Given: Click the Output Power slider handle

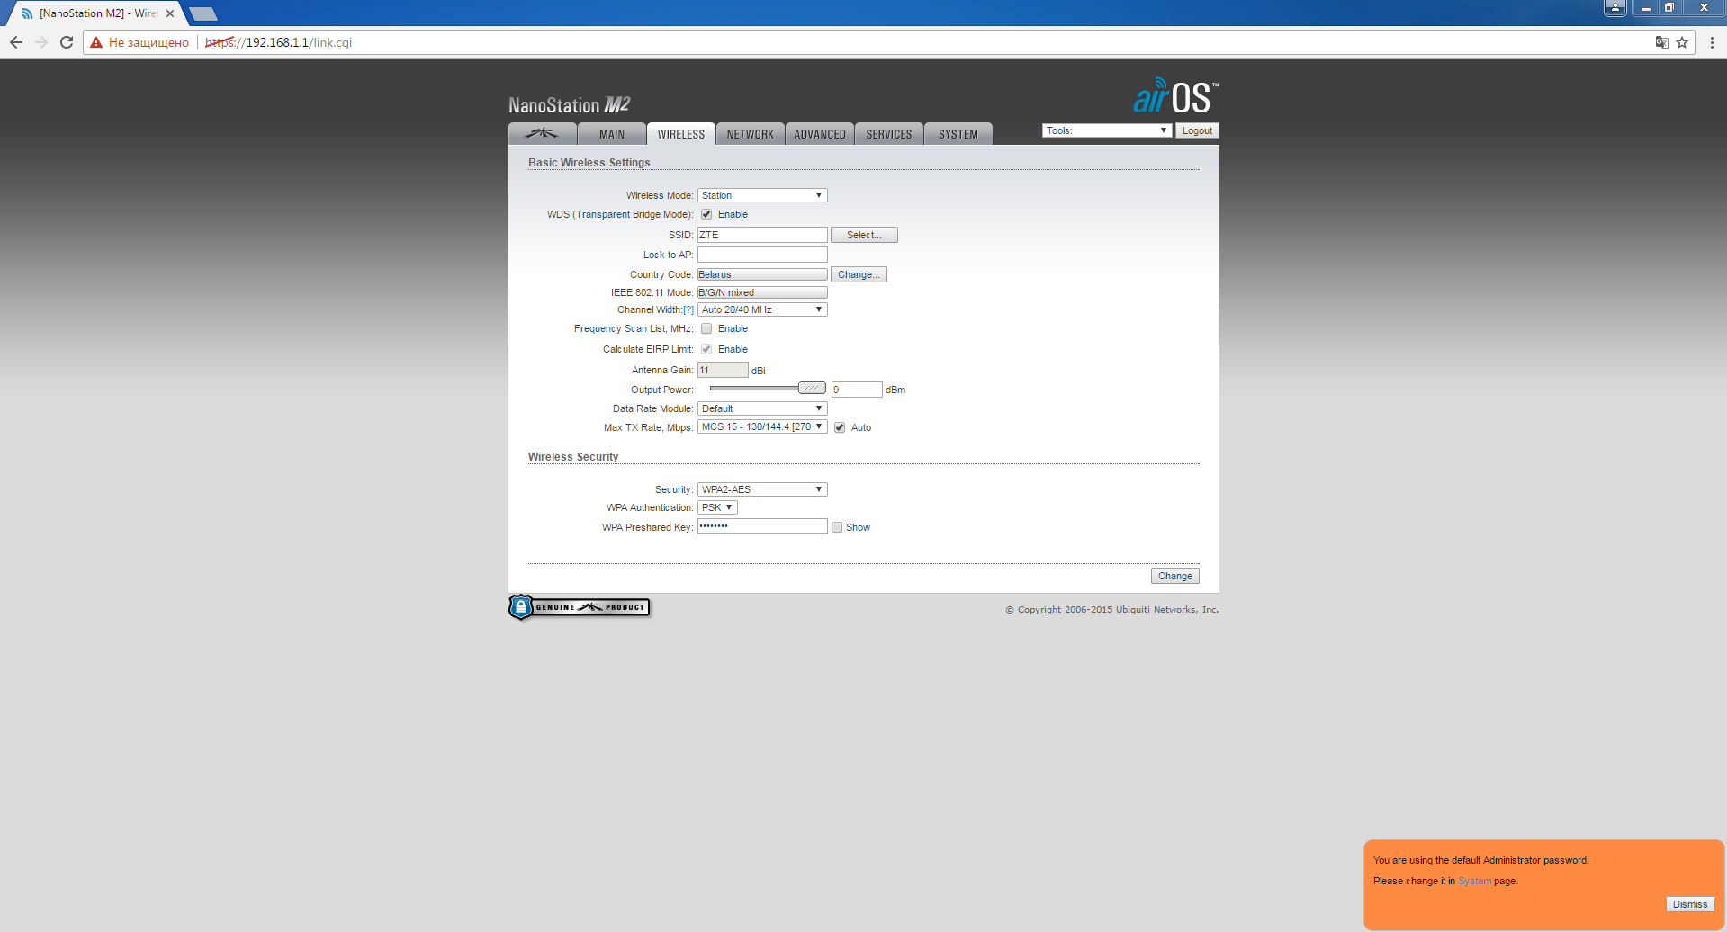Looking at the screenshot, I should 812,388.
